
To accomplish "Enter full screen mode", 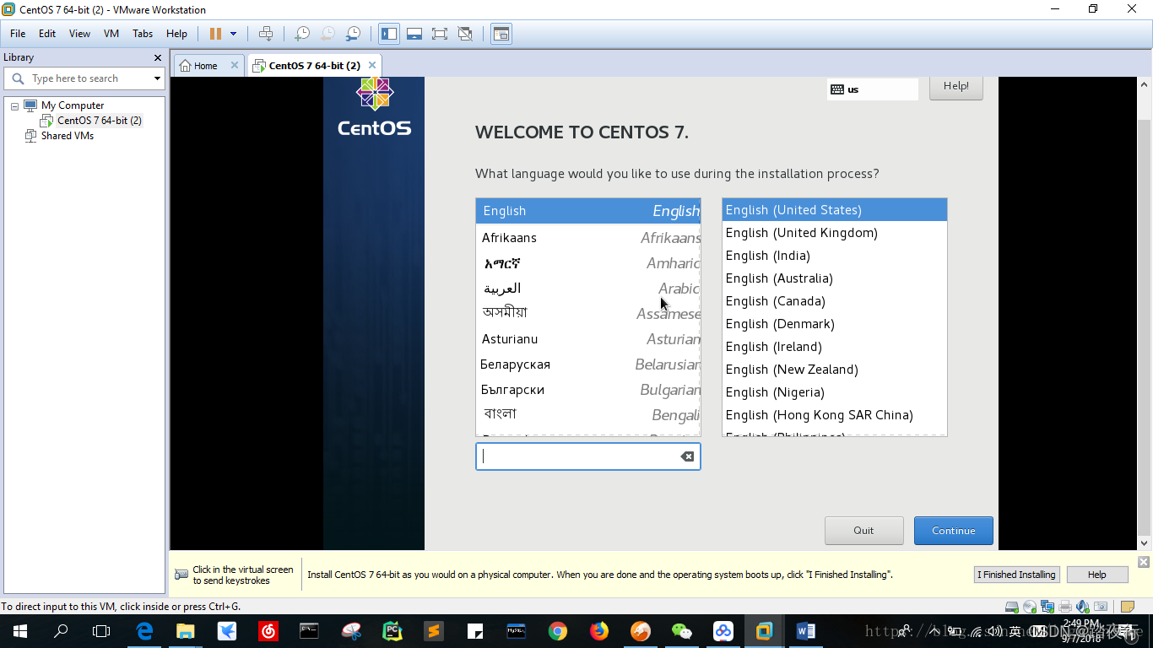I will [x=440, y=34].
